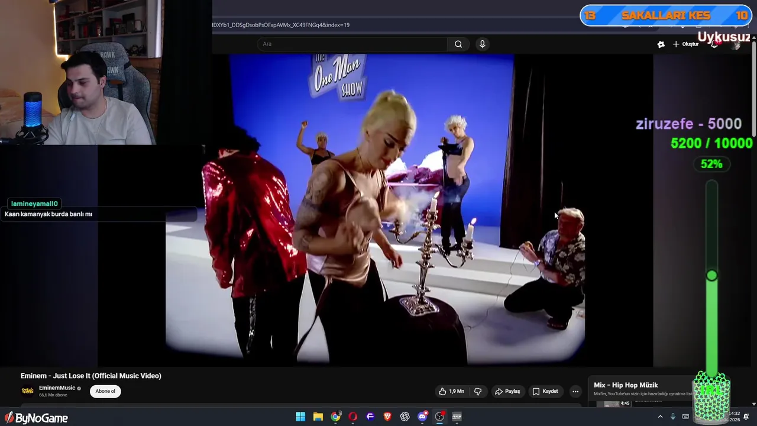Click the '5200 / 10000' goal counter
Viewport: 757px width, 426px height.
711,143
